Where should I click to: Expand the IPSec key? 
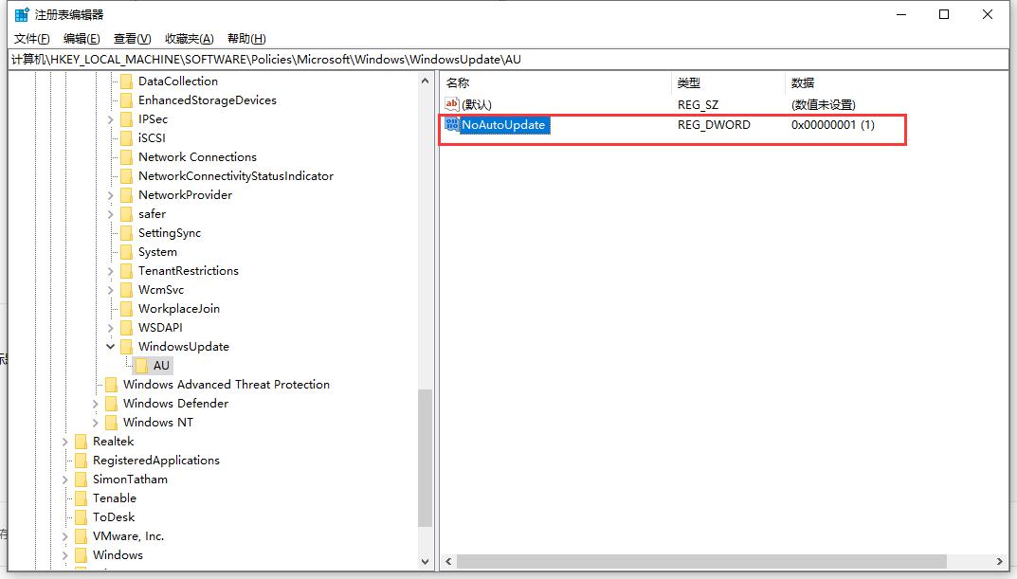[110, 119]
